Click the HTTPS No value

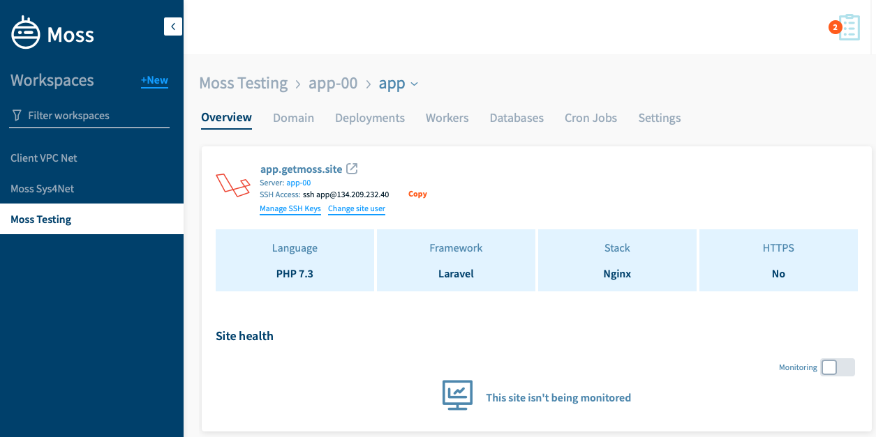pyautogui.click(x=778, y=274)
